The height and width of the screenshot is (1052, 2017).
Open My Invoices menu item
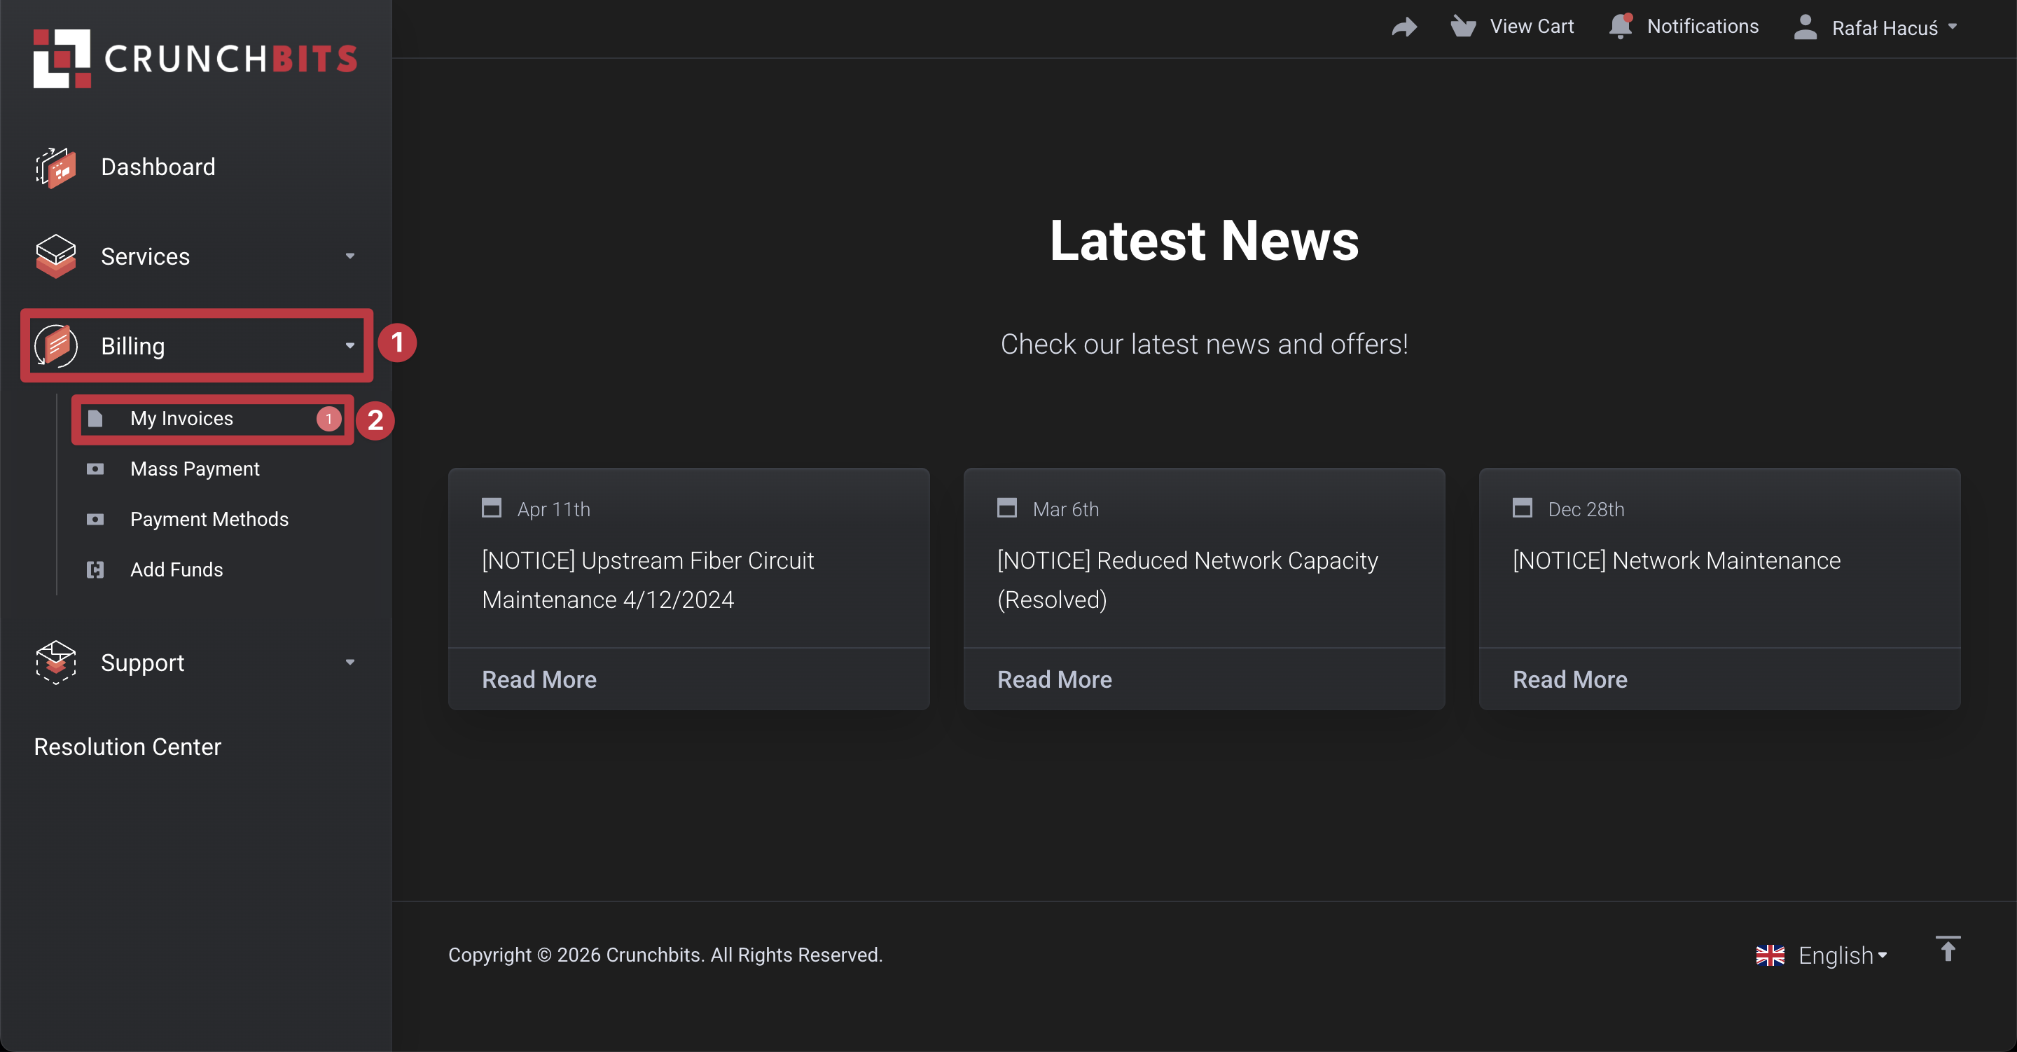(181, 419)
